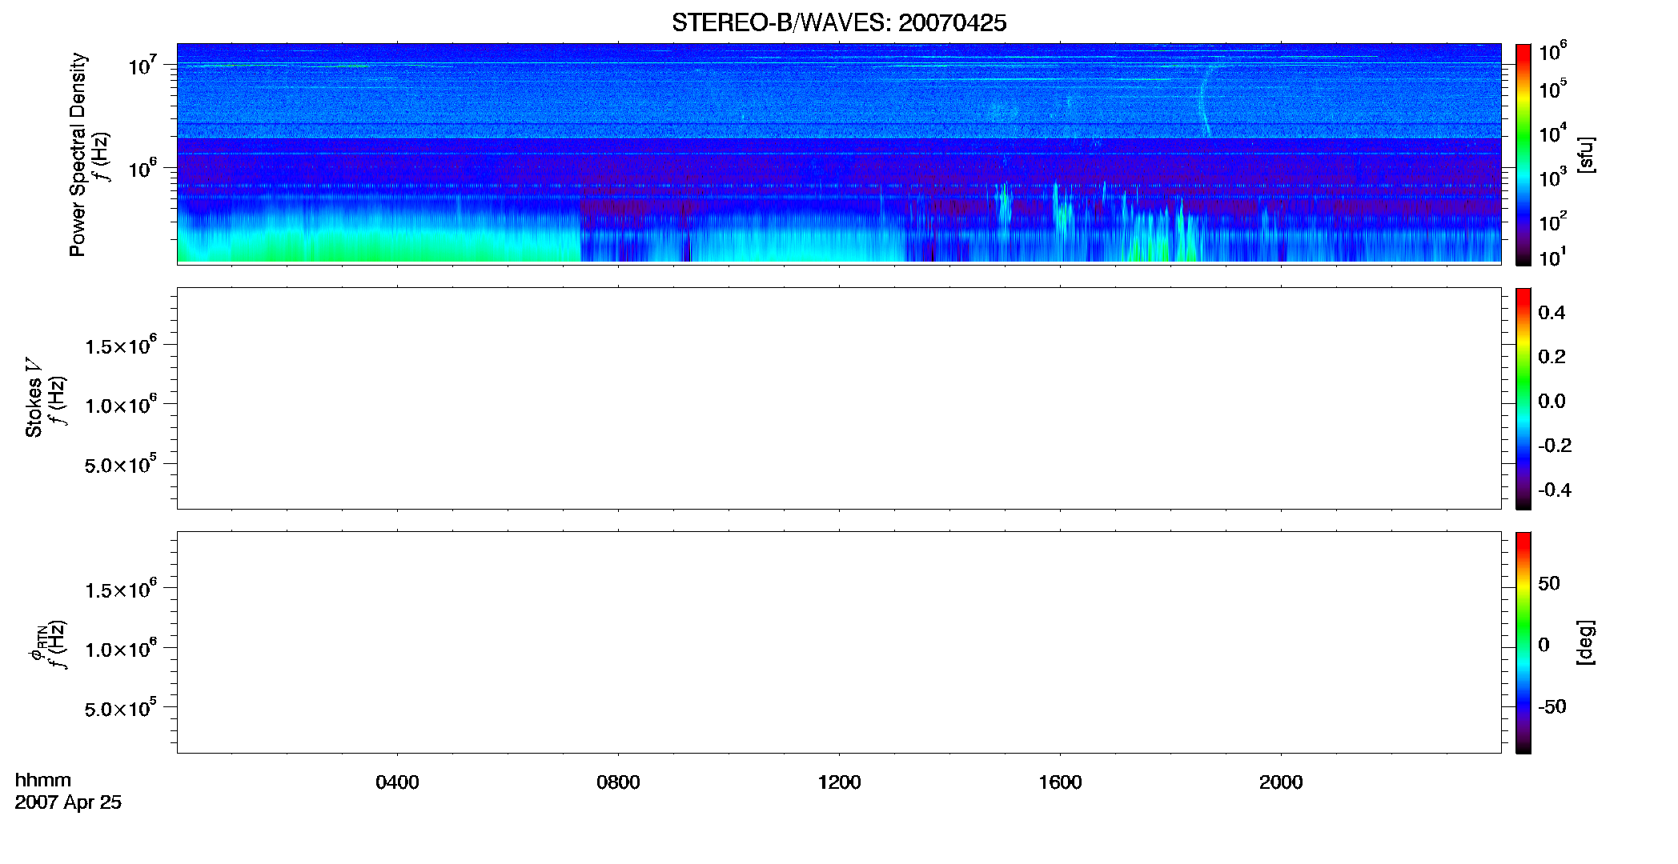Click the 0800 time tick label

coord(618,782)
